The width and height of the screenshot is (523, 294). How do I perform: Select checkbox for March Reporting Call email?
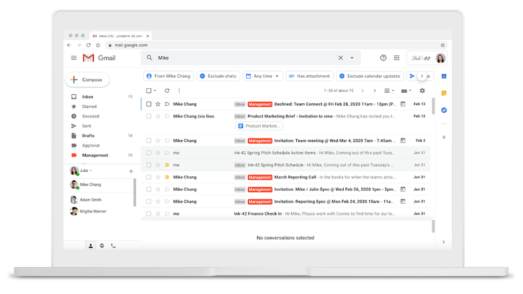(149, 177)
